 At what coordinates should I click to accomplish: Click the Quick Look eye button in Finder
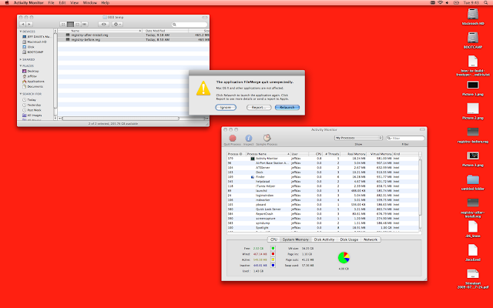point(103,24)
